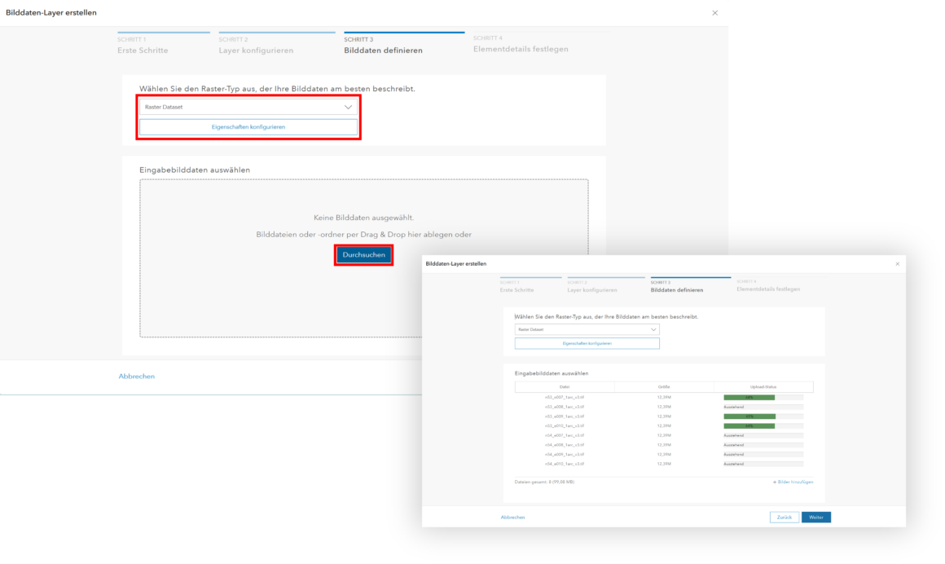This screenshot has height=564, width=945.
Task: Click the Größe column header
Action: coord(664,386)
